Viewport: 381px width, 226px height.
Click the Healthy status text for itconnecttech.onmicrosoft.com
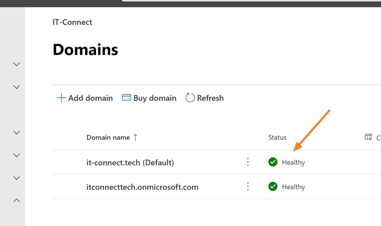pos(293,187)
